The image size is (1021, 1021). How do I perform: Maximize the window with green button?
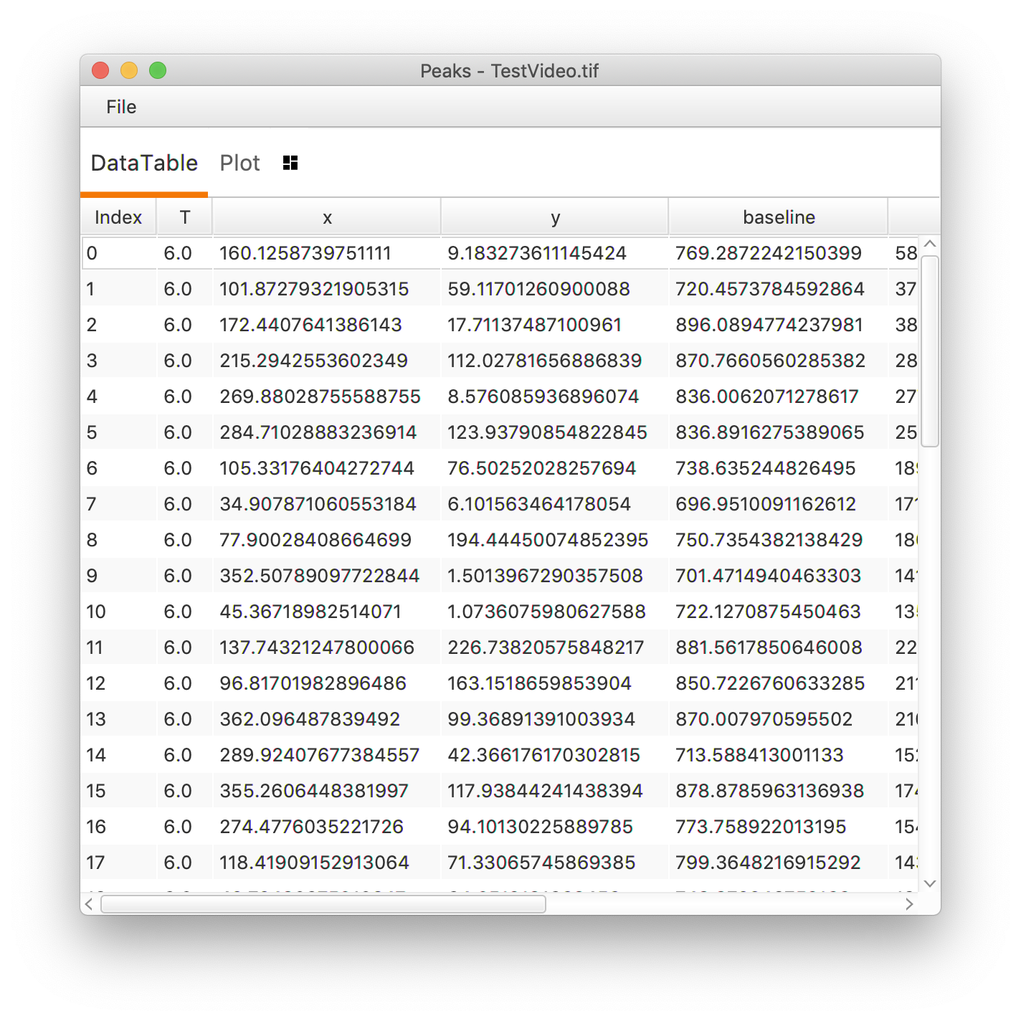coord(158,70)
